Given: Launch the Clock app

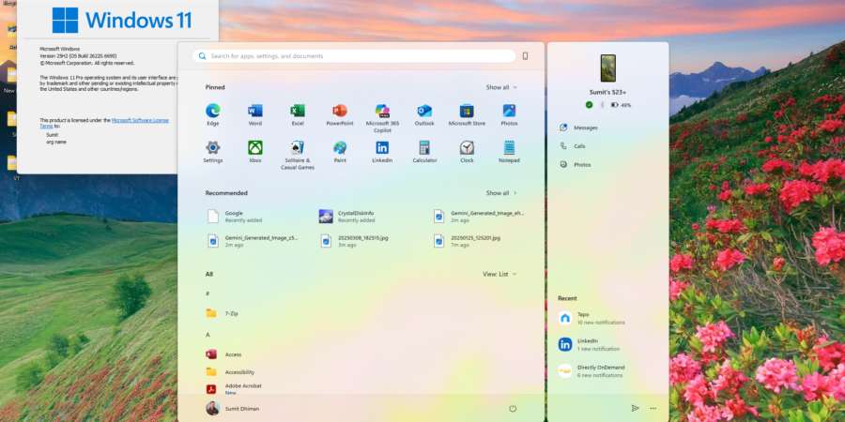Looking at the screenshot, I should 467,152.
